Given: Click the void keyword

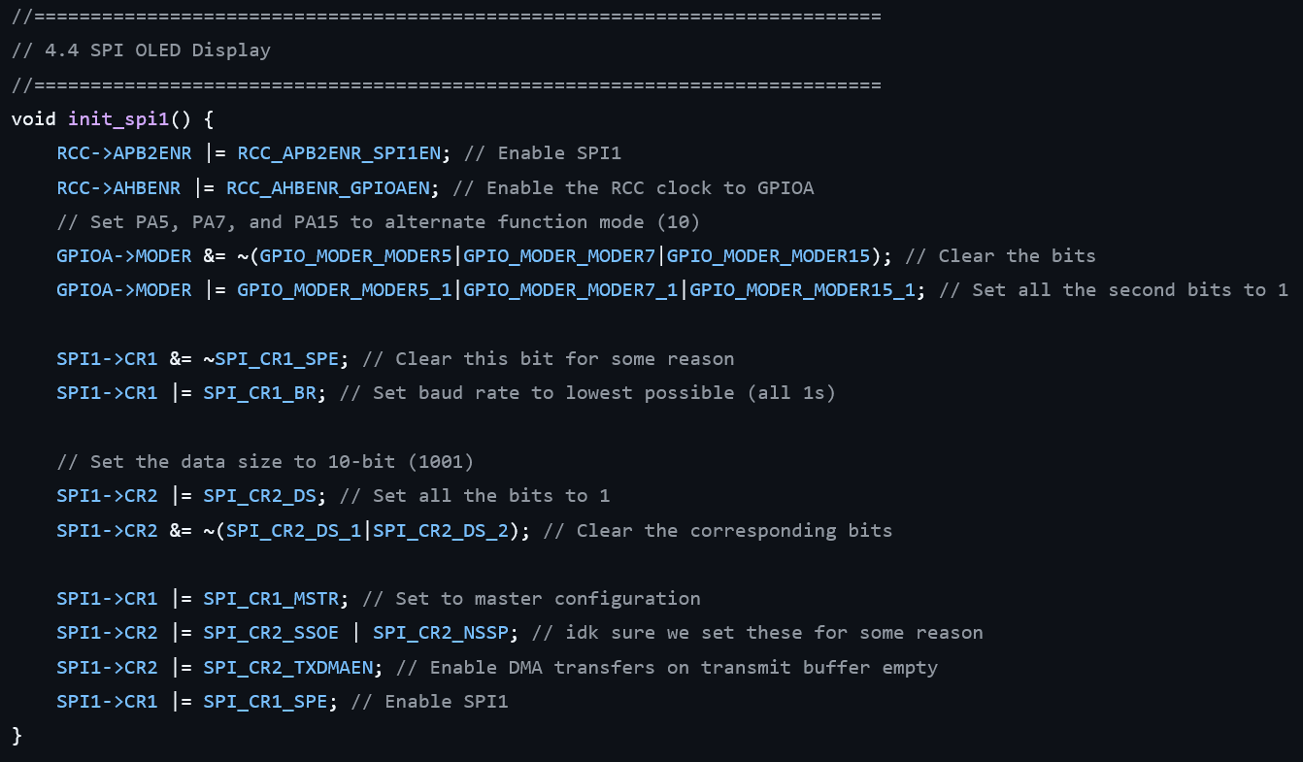Looking at the screenshot, I should [x=33, y=119].
